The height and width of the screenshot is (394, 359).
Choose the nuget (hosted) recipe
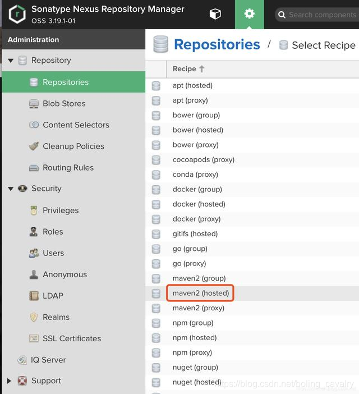(x=252, y=382)
